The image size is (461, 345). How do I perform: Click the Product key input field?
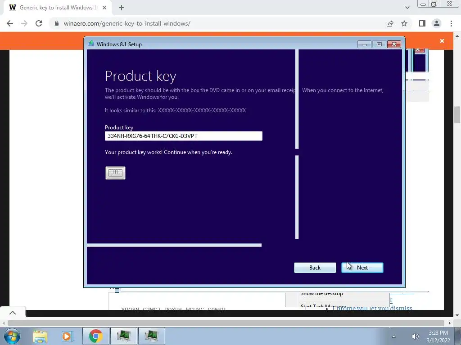coord(184,136)
